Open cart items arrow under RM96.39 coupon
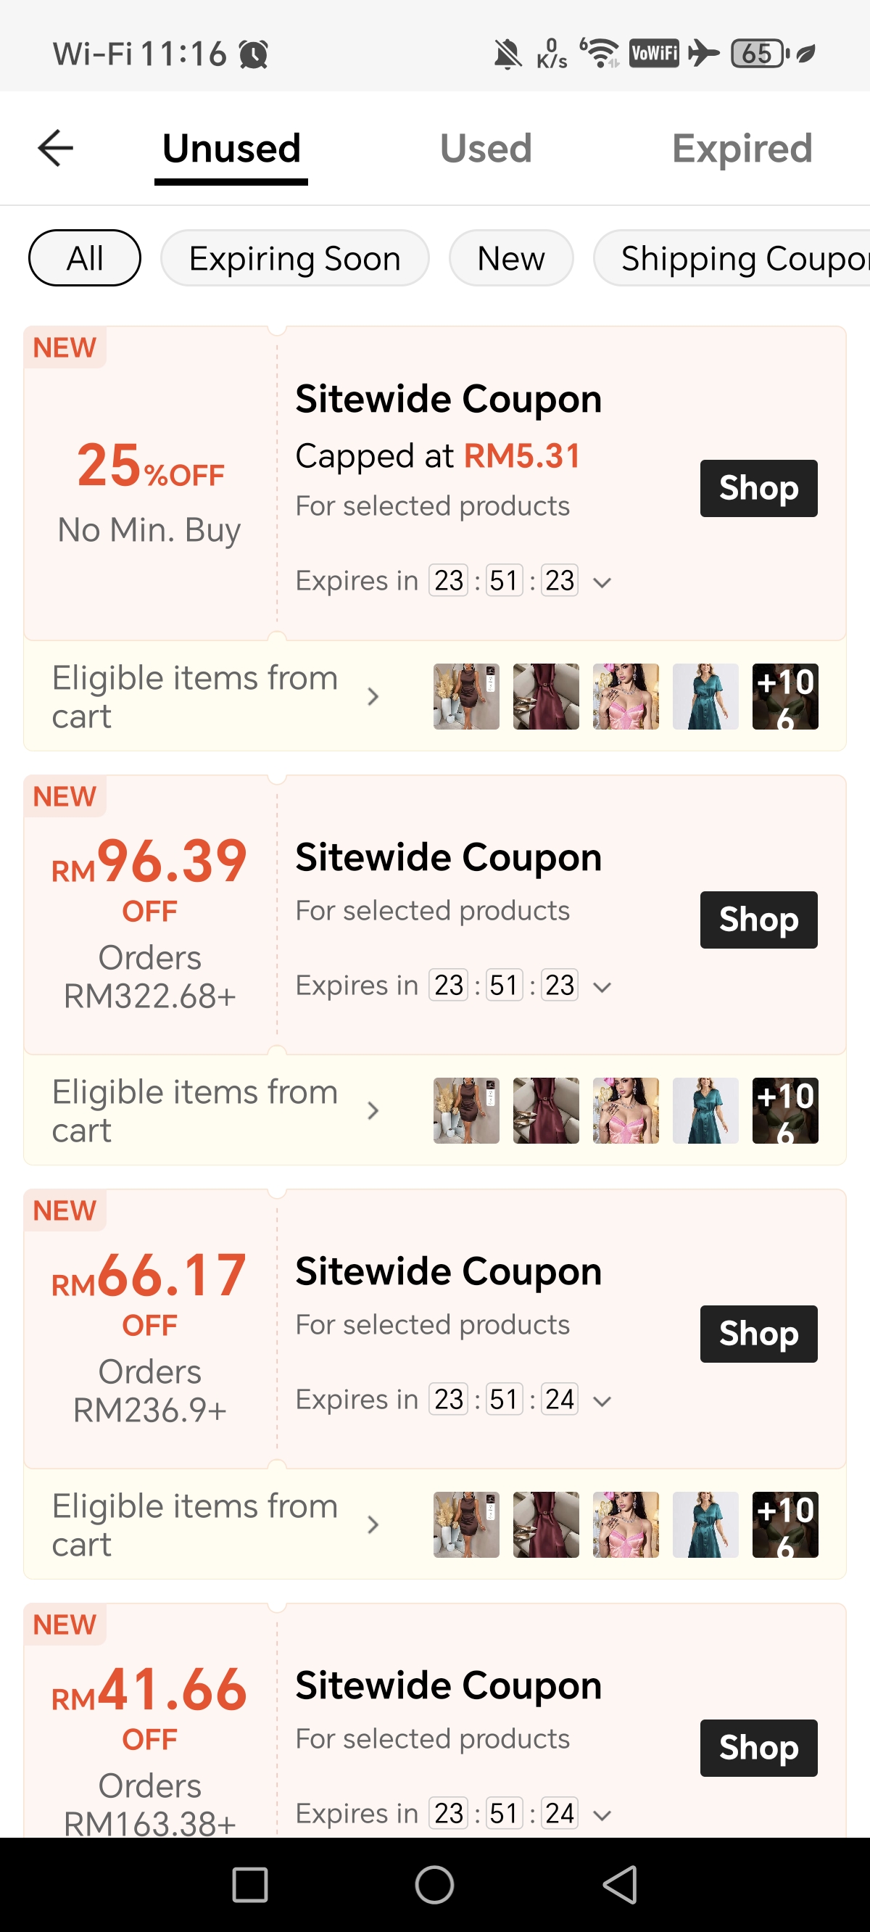Screen dimensions: 870x1932 coord(373,1111)
